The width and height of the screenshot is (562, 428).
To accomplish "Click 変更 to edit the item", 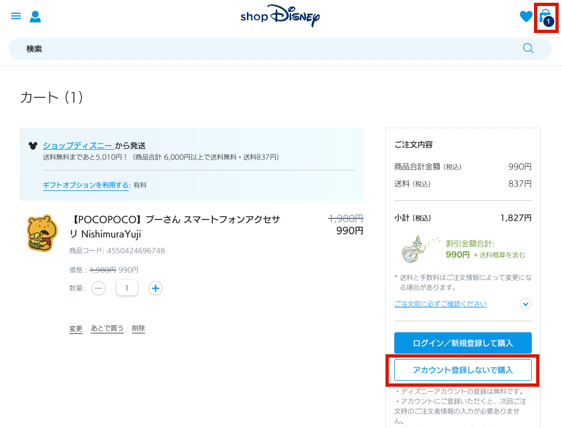I will point(76,328).
